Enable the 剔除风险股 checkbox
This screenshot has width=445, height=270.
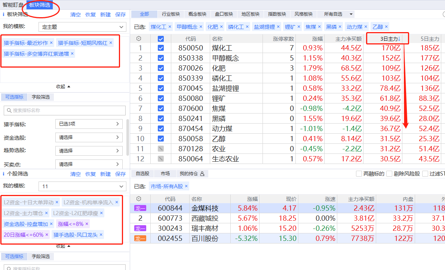(x=389, y=174)
